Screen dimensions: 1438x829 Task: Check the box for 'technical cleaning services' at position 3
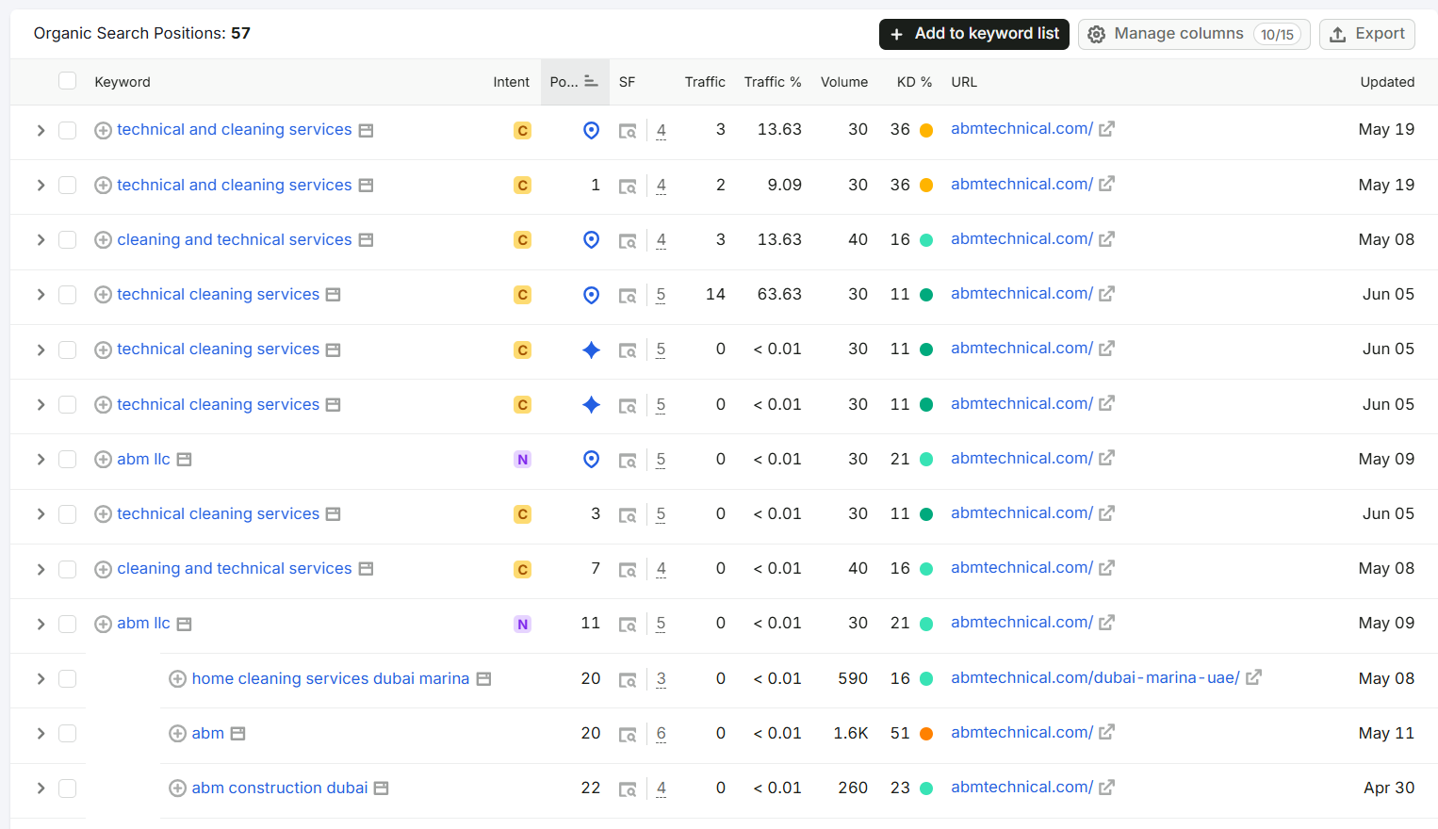pos(67,513)
